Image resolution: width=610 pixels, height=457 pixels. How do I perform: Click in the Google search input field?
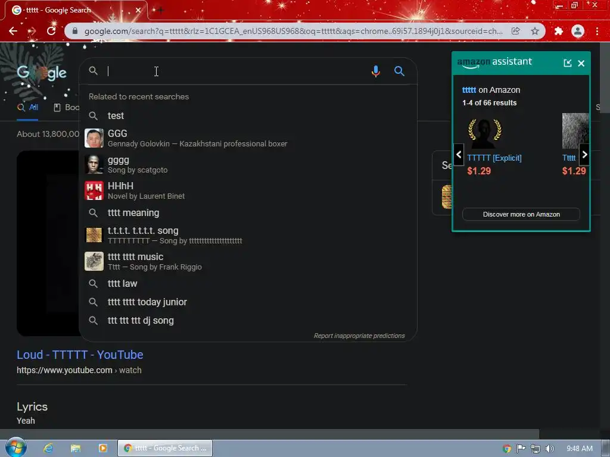(237, 71)
